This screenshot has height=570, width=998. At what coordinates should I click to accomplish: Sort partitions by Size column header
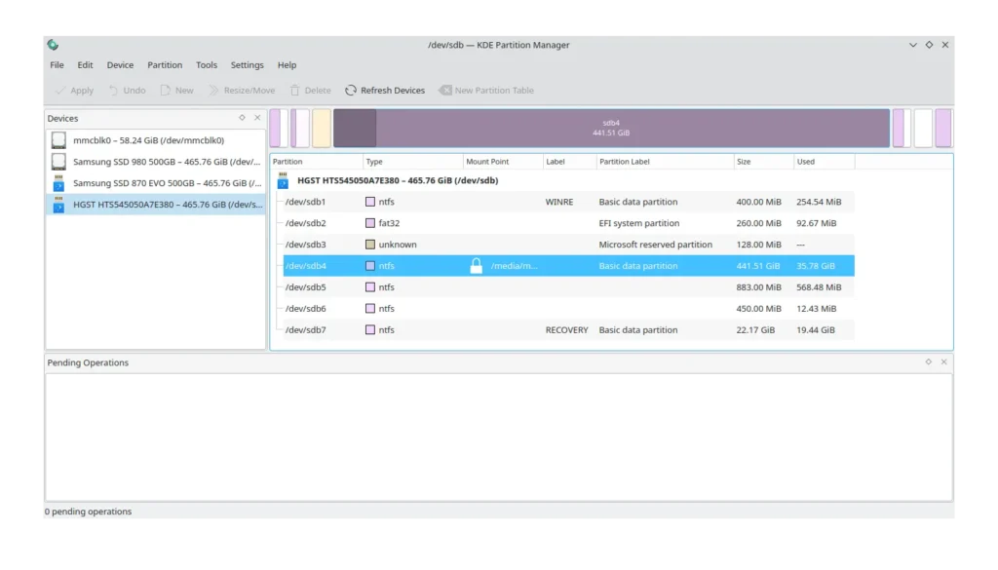coord(762,162)
